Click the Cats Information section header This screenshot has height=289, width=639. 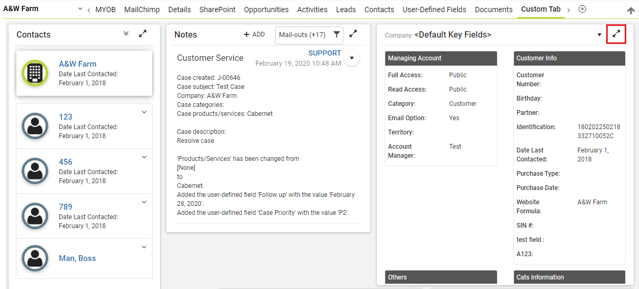(x=570, y=277)
